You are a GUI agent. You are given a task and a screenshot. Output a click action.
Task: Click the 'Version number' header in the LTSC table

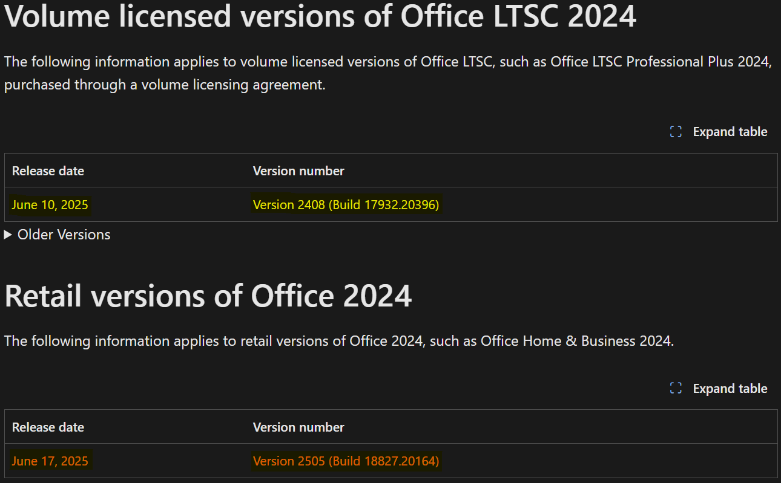coord(298,171)
